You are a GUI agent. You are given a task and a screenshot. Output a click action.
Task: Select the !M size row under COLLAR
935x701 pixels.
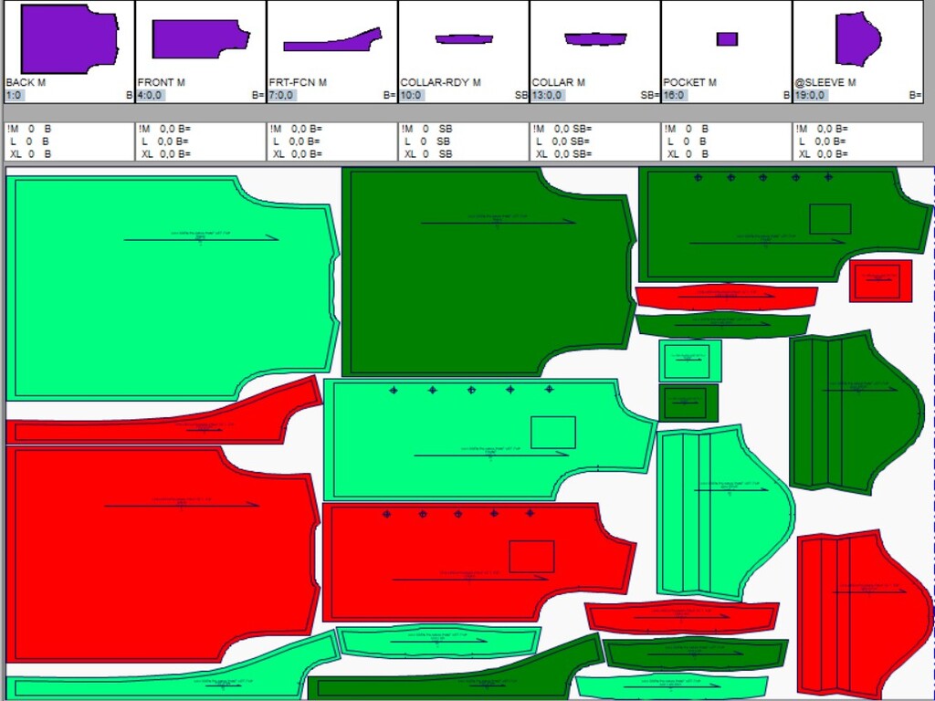point(561,129)
